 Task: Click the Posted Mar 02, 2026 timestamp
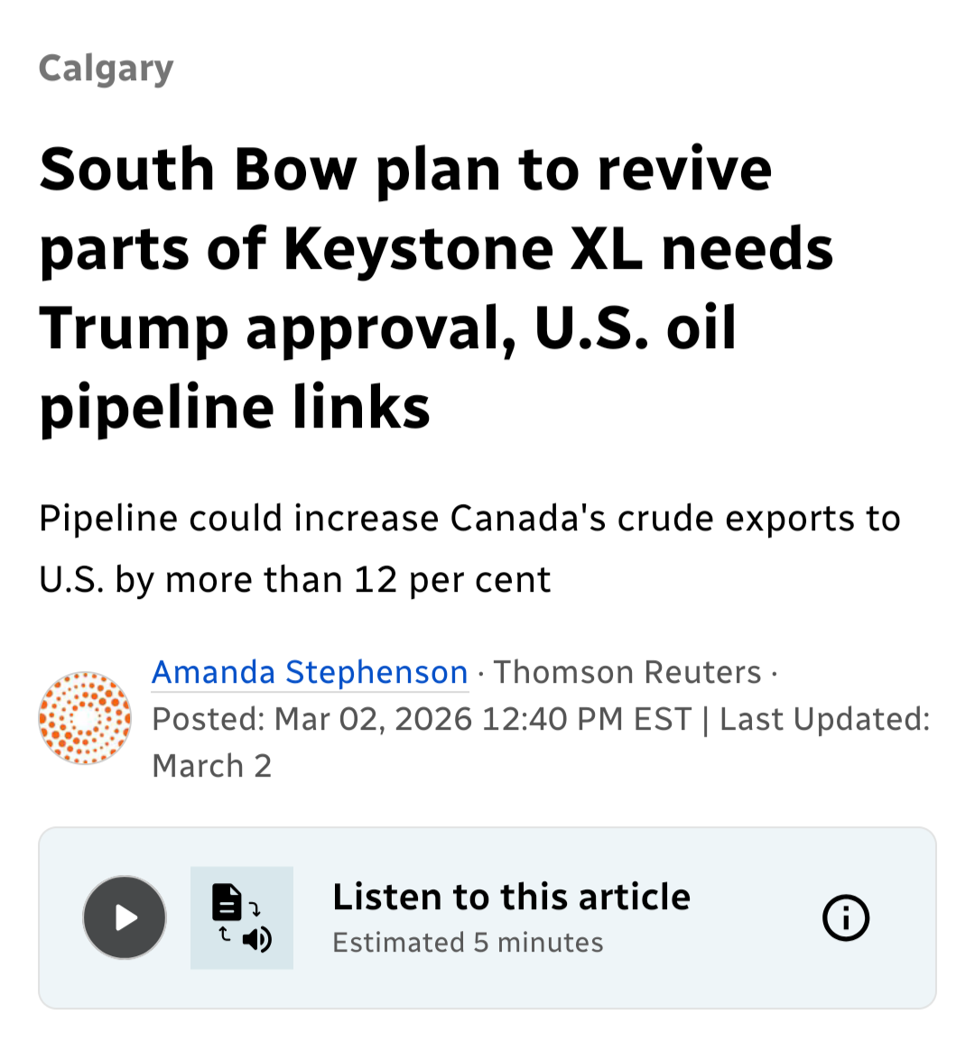[422, 719]
